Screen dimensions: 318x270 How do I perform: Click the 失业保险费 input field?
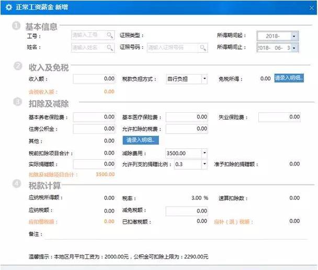click(x=279, y=117)
